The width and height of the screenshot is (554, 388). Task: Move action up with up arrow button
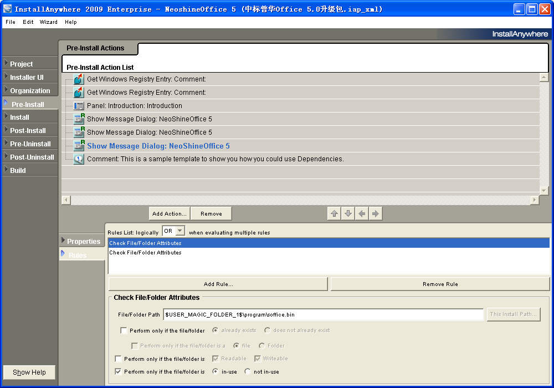coord(334,213)
